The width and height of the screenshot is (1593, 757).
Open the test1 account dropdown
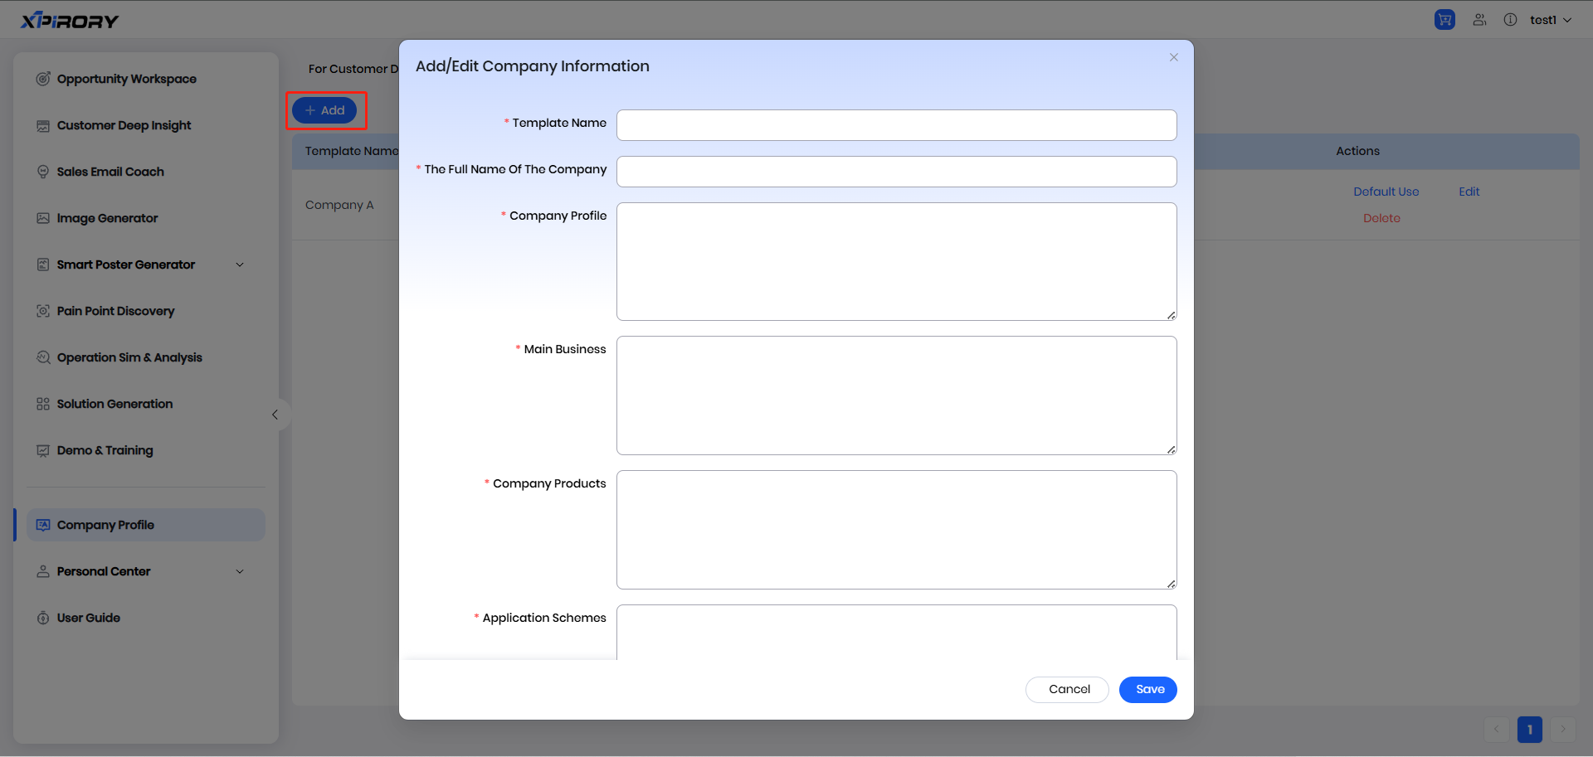1550,20
